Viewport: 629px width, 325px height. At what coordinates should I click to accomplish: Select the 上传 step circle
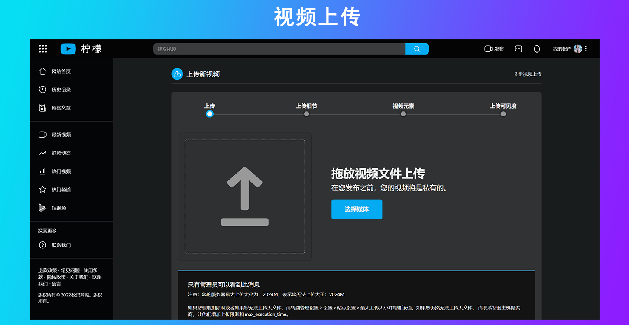(x=210, y=114)
